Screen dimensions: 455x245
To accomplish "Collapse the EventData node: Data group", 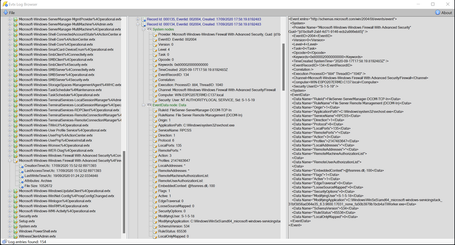I will [143, 105].
